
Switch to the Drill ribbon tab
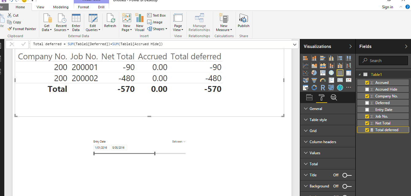point(101,7)
